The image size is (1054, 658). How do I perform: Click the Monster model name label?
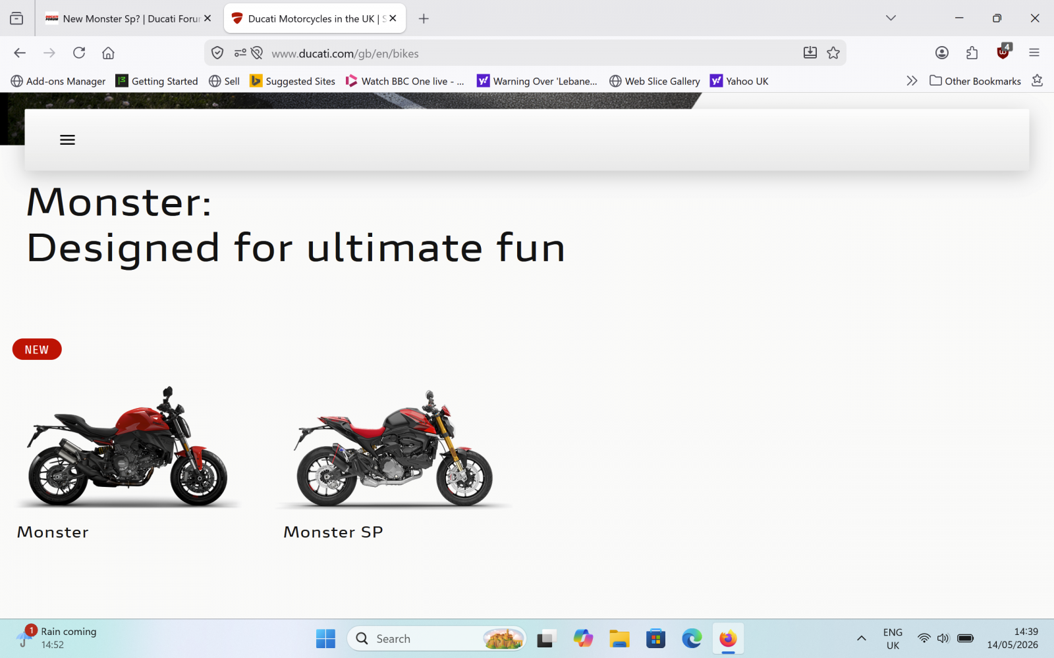tap(53, 532)
